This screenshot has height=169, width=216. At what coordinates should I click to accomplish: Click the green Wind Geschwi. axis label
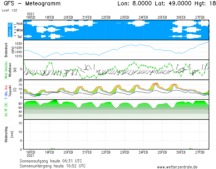[5, 70]
